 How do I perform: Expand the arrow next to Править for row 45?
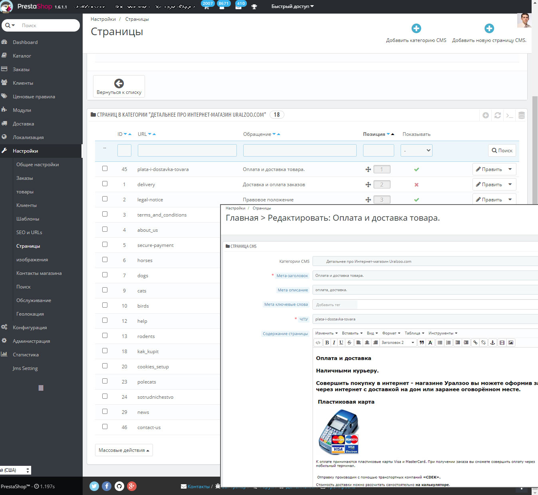[x=510, y=169]
